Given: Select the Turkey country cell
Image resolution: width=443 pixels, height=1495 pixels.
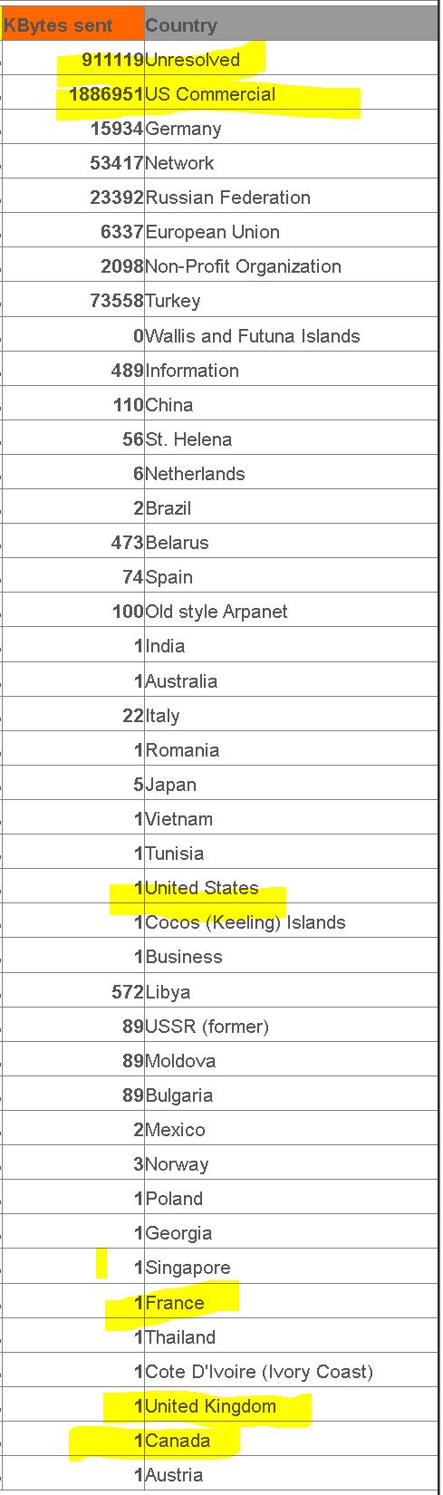Looking at the screenshot, I should (x=291, y=301).
